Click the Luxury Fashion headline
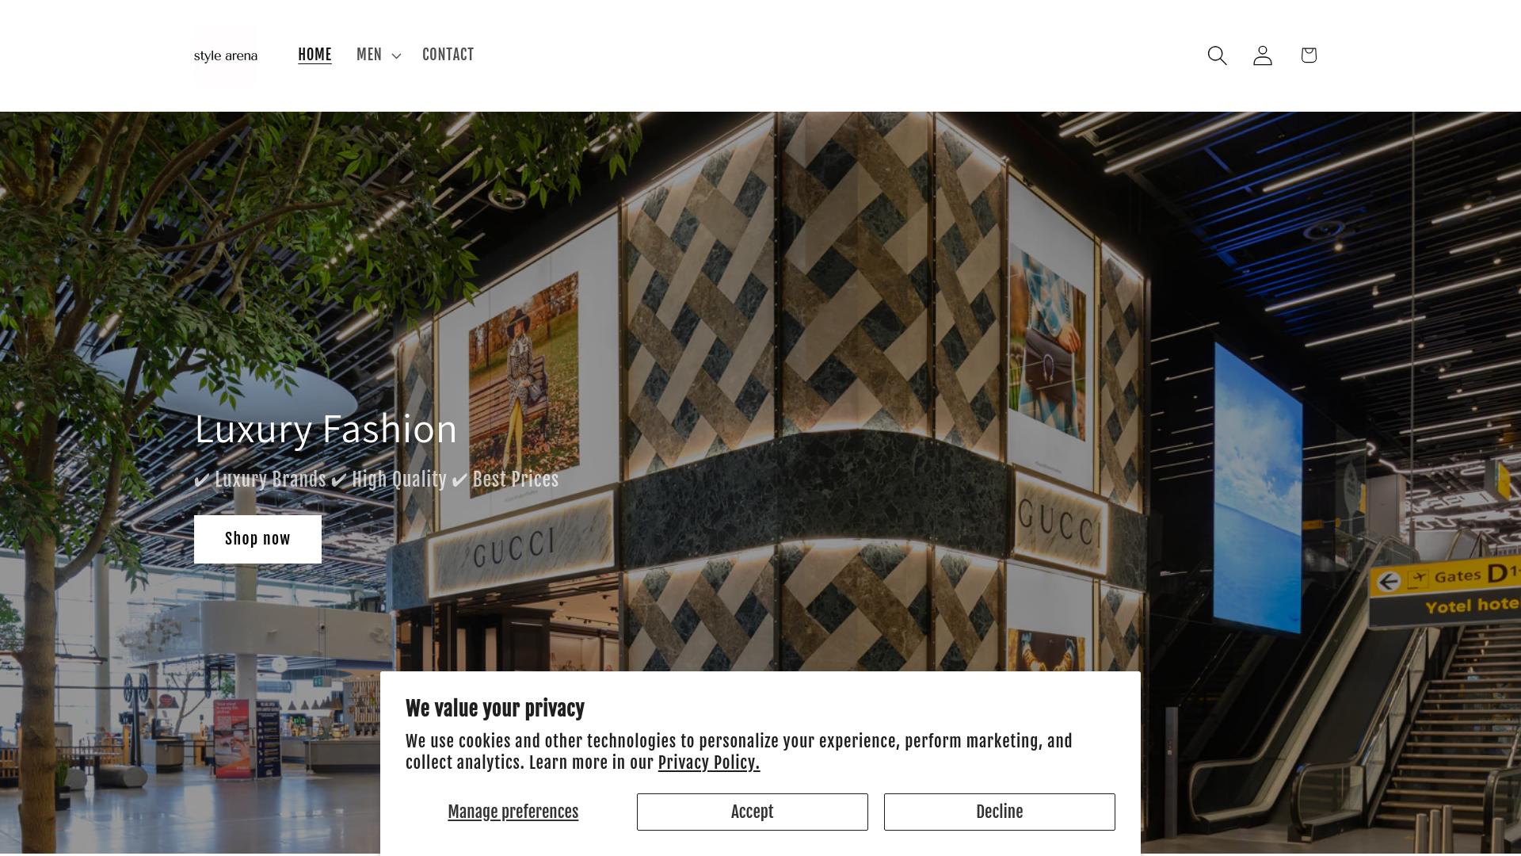This screenshot has height=856, width=1521. tap(326, 429)
